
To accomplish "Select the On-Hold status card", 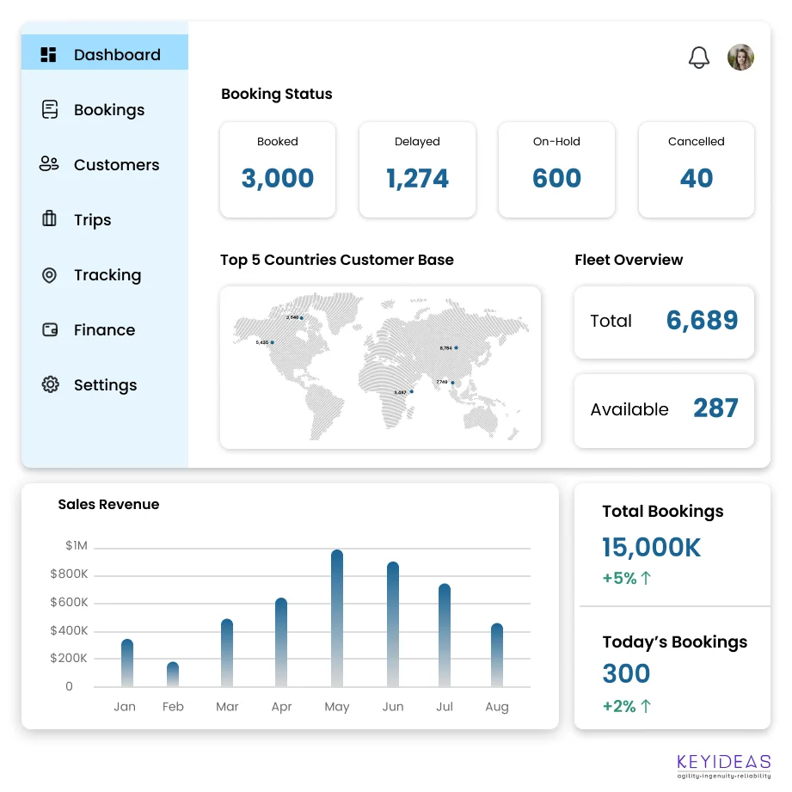I will (556, 169).
